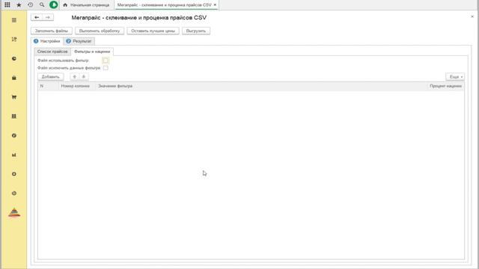Toggle 'Файл исключить данные фильтра' checkbox
479x269 pixels.
point(106,68)
